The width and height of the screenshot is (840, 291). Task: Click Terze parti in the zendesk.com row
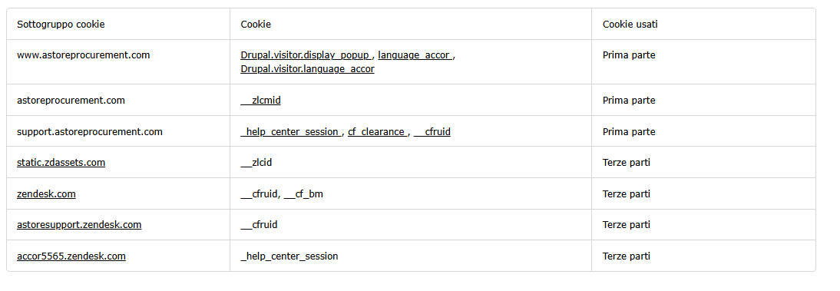pyautogui.click(x=627, y=194)
